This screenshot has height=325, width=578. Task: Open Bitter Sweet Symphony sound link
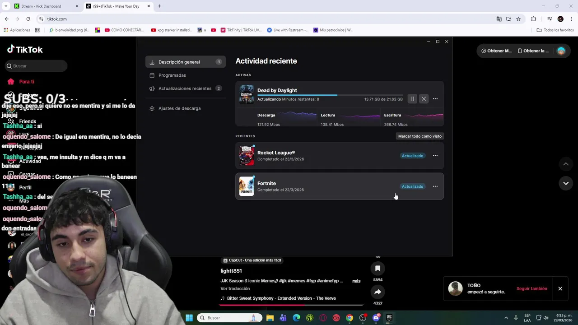[x=278, y=298]
